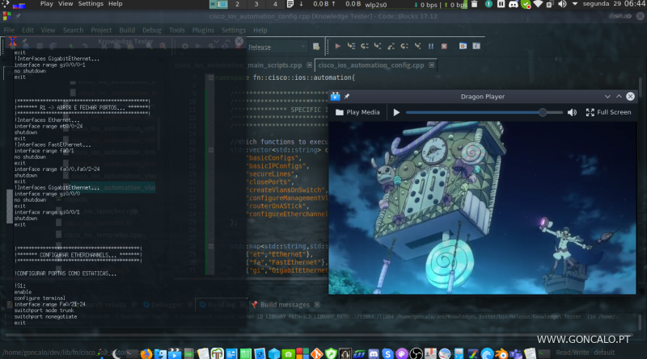Click the Dragon Player app icon in titlebar
This screenshot has width=647, height=359.
point(335,96)
